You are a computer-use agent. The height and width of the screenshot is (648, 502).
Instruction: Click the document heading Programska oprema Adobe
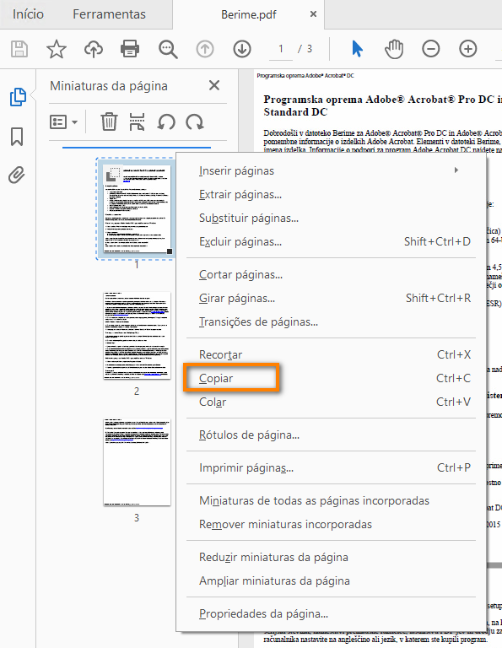[x=382, y=105]
